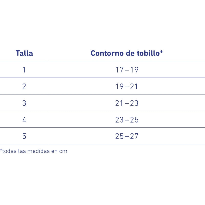This screenshot has height=205, width=205.
Task: Click the Contorno de tobillo header
Action: click(127, 53)
